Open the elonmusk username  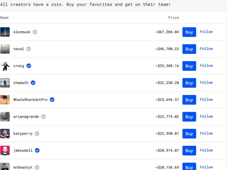(22, 32)
